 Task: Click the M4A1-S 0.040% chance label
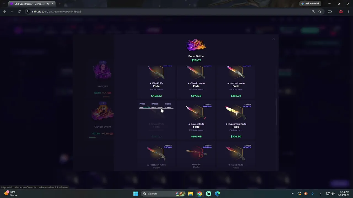[x=207, y=147]
